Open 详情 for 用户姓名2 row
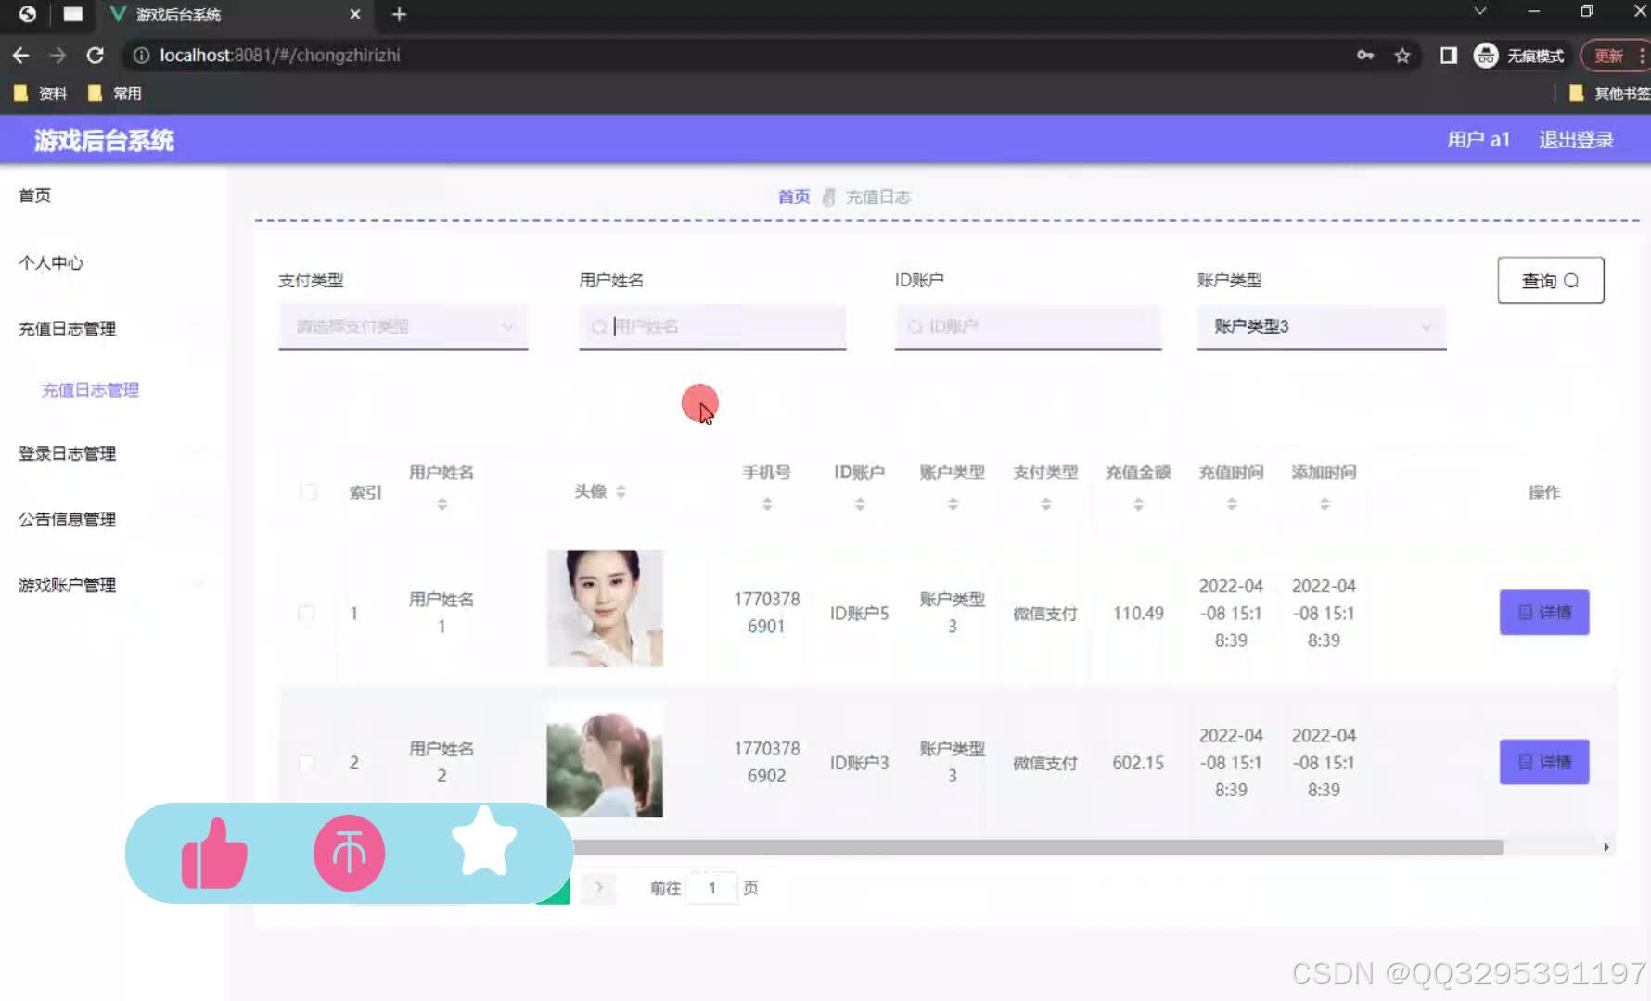 click(1544, 762)
